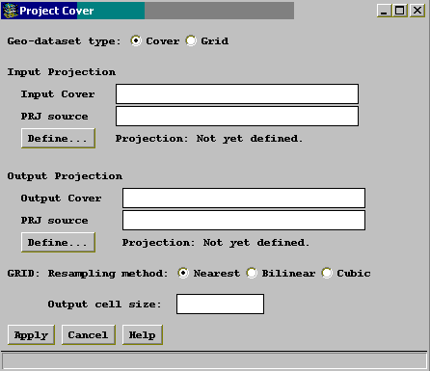The height and width of the screenshot is (371, 430).
Task: Select the Grid geo-dataset type radio button
Action: click(x=191, y=40)
